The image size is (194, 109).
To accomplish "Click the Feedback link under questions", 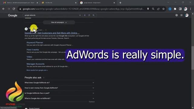I will (92, 102).
